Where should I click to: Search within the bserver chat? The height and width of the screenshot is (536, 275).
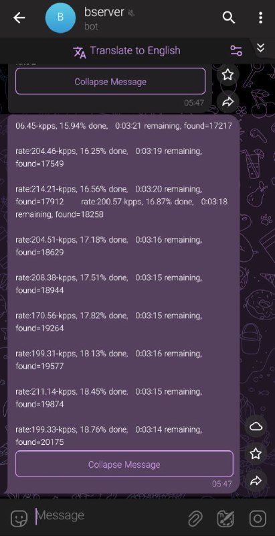click(228, 17)
